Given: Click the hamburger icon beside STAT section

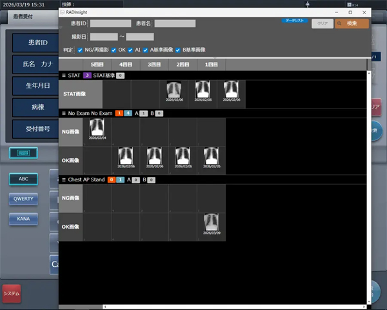Looking at the screenshot, I should point(64,76).
